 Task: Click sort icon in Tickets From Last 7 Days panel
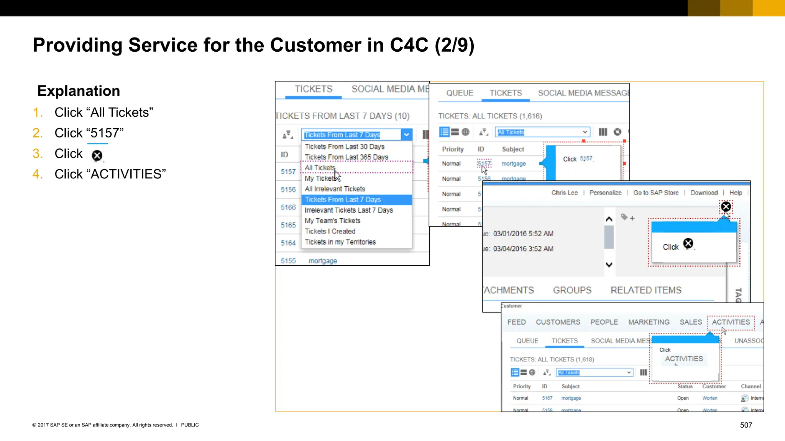tap(288, 135)
